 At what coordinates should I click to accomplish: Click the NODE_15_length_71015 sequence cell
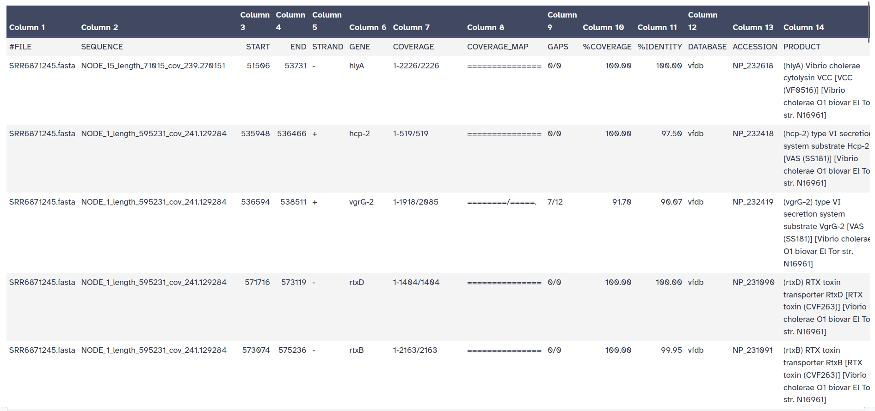(x=153, y=66)
